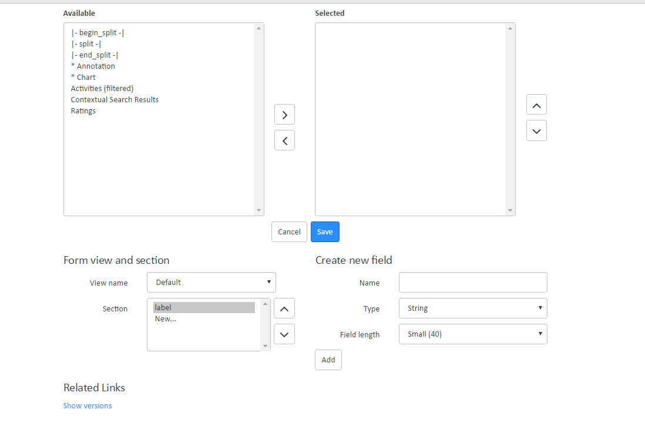Open the View name dropdown showing Default
645x433 pixels.
pos(211,282)
